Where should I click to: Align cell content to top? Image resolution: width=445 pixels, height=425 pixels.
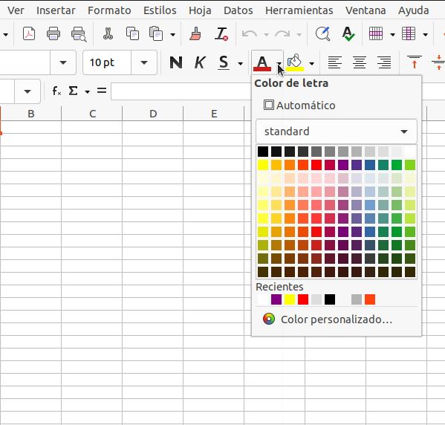coord(414,62)
